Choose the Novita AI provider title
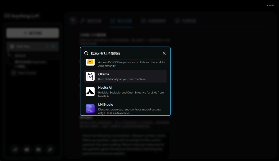This screenshot has width=279, height=161. [105, 88]
